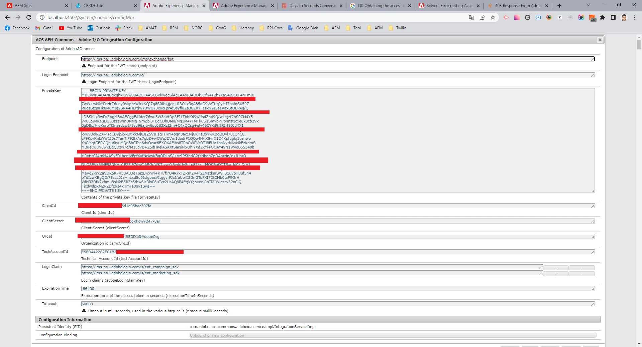The height and width of the screenshot is (347, 642).
Task: Open the Z letter extension
Action: click(x=560, y=17)
